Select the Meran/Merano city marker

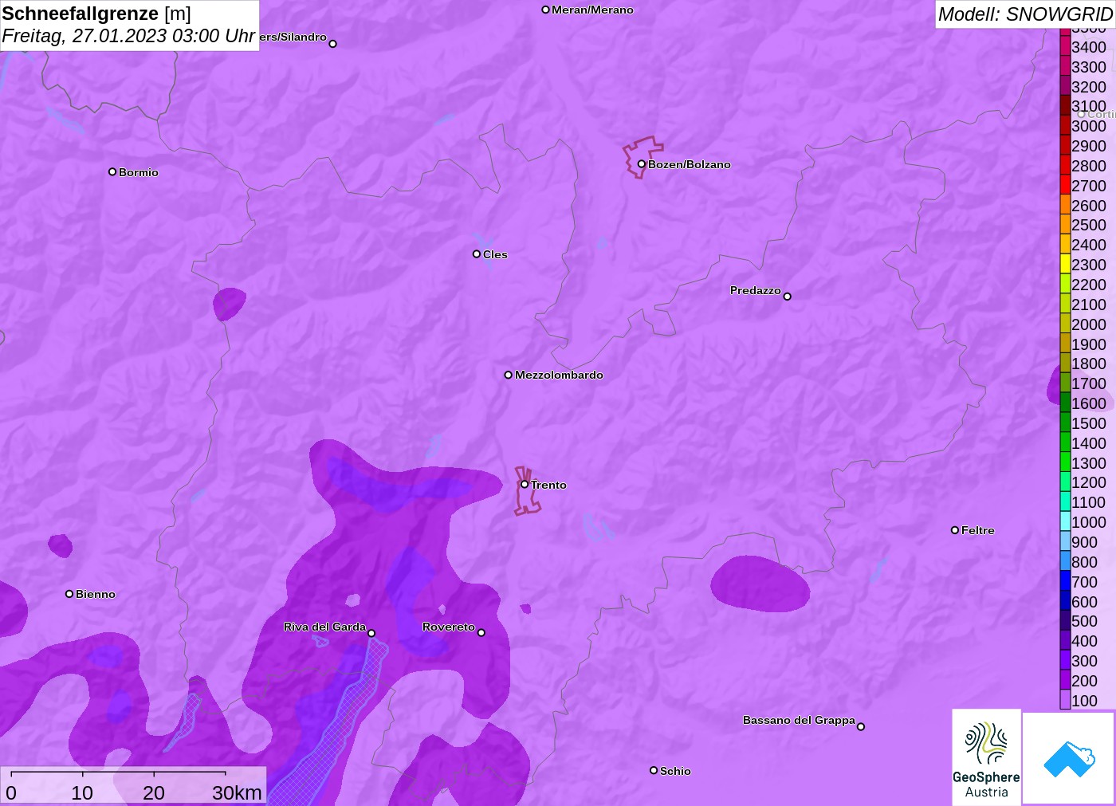[x=545, y=10]
